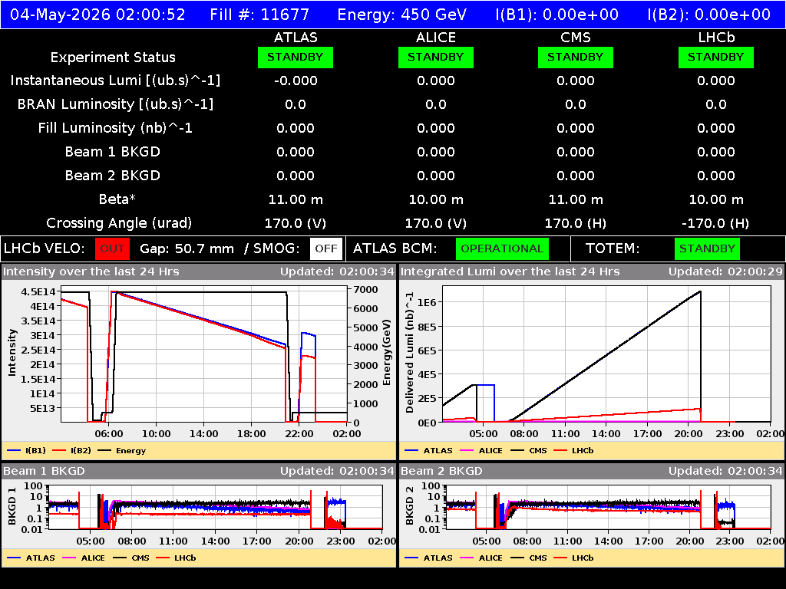Click the ALICE STANDBY status indicator
The image size is (786, 589).
click(436, 57)
